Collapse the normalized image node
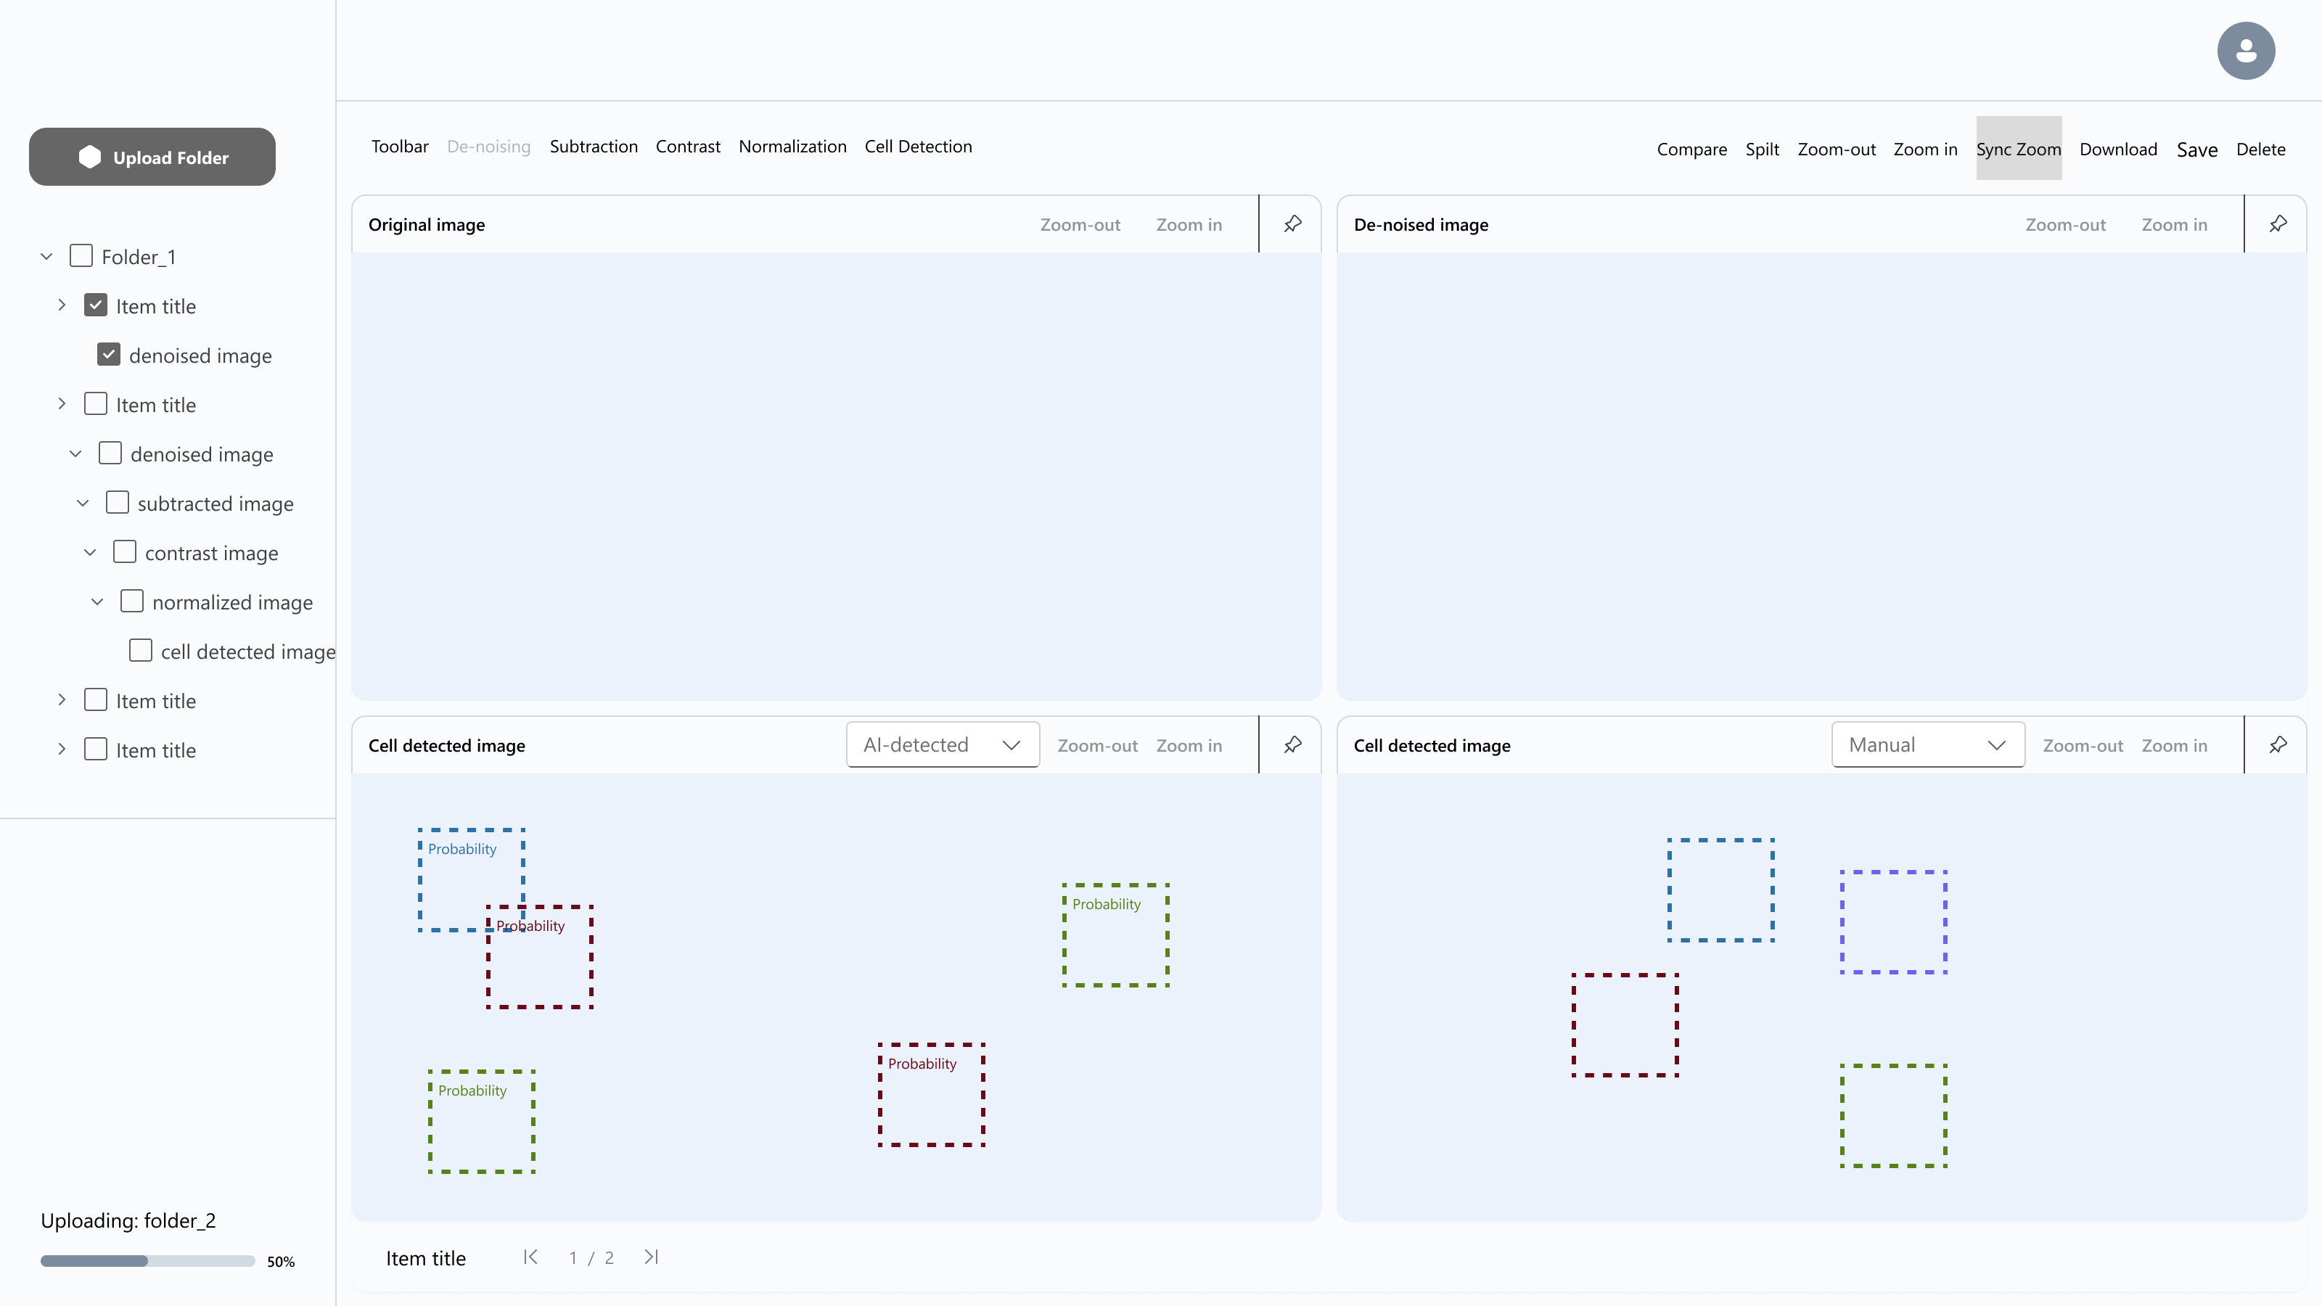The width and height of the screenshot is (2322, 1306). tap(97, 602)
